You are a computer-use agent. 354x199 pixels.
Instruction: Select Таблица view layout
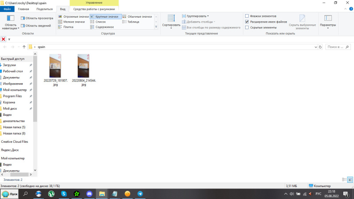(x=133, y=22)
